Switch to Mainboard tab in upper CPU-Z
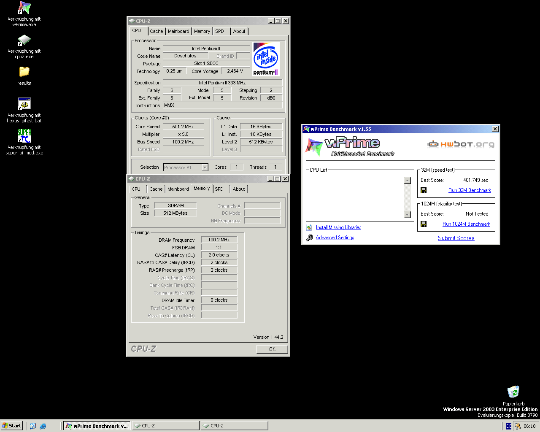The height and width of the screenshot is (432, 540). coord(178,31)
